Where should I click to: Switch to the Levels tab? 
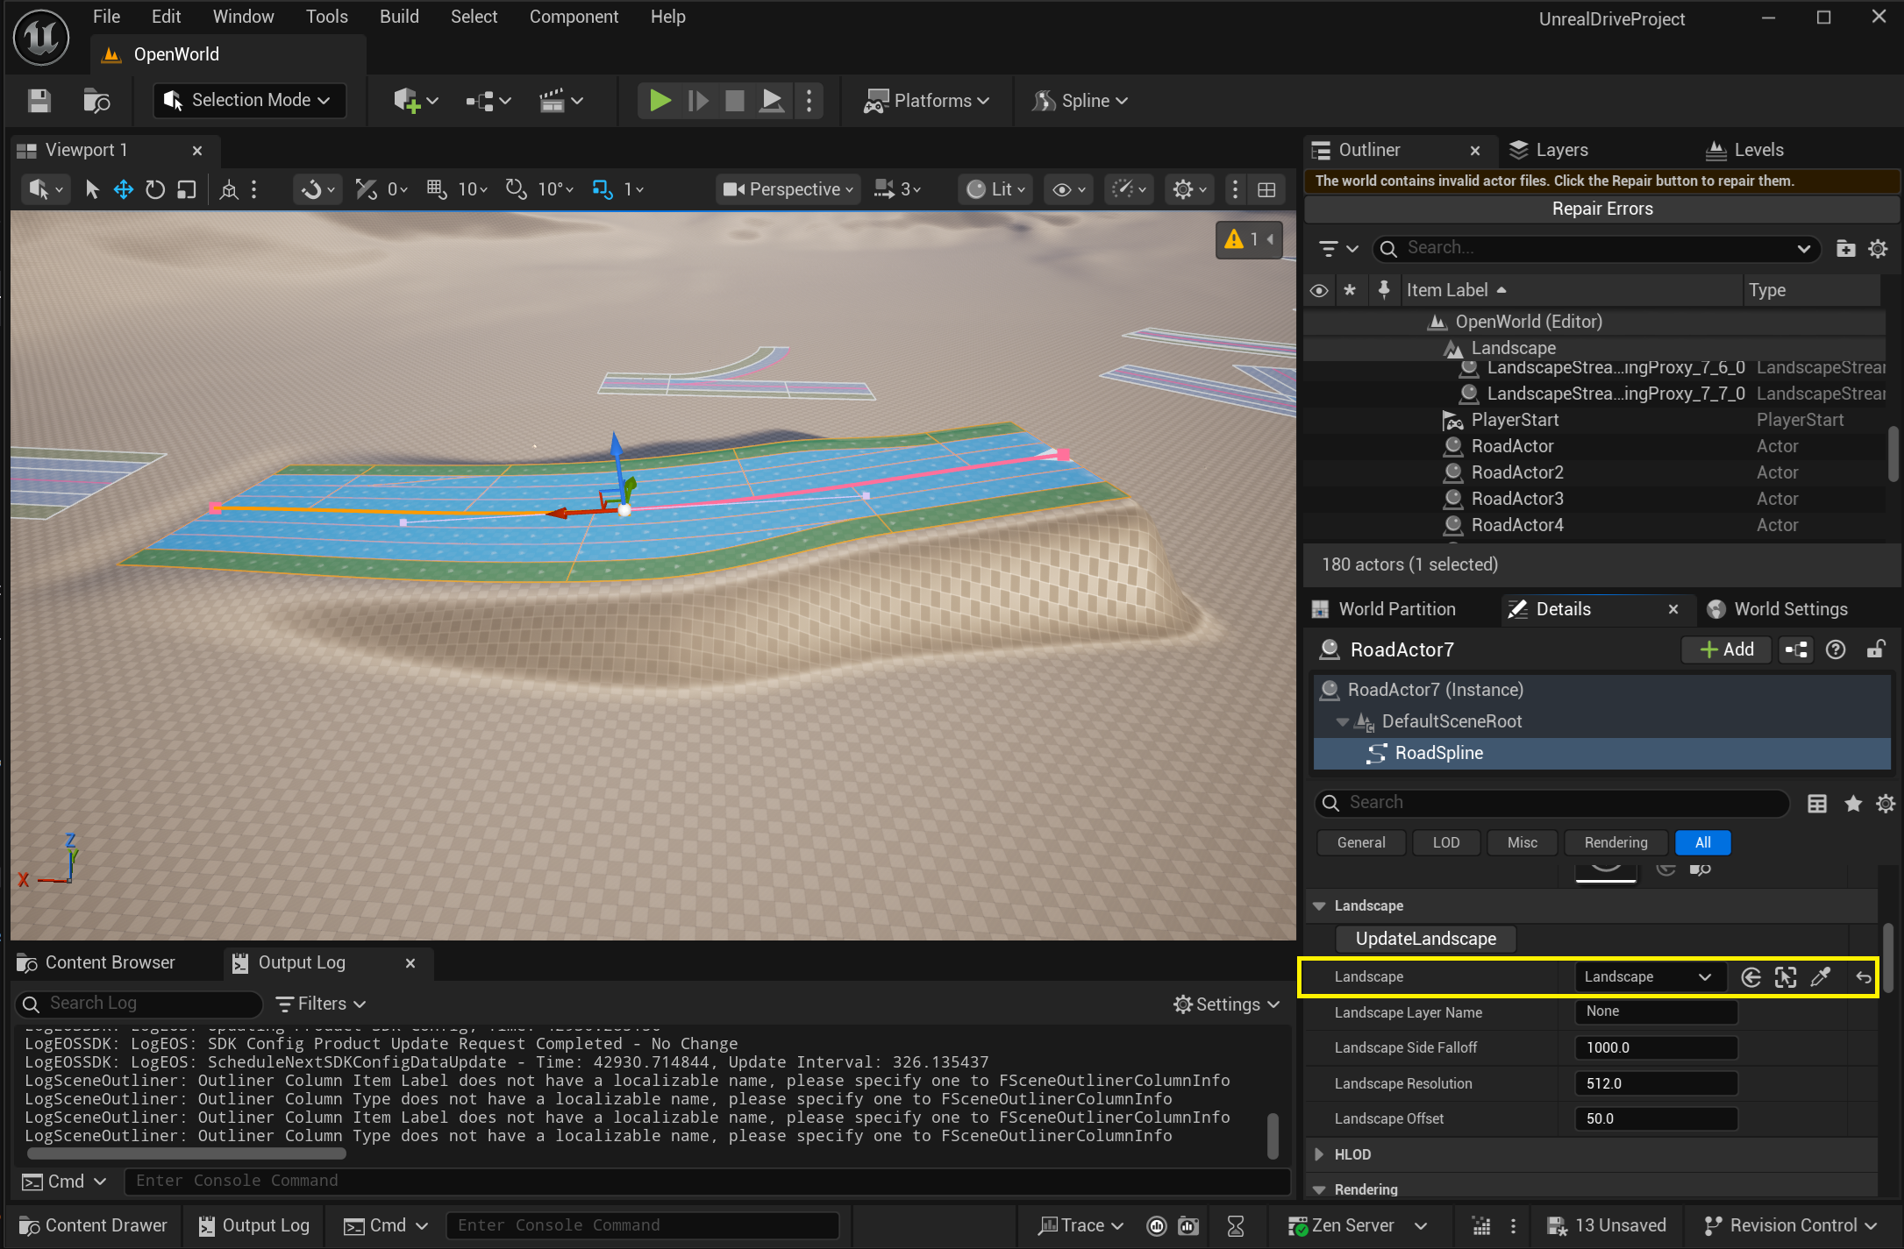click(1745, 150)
